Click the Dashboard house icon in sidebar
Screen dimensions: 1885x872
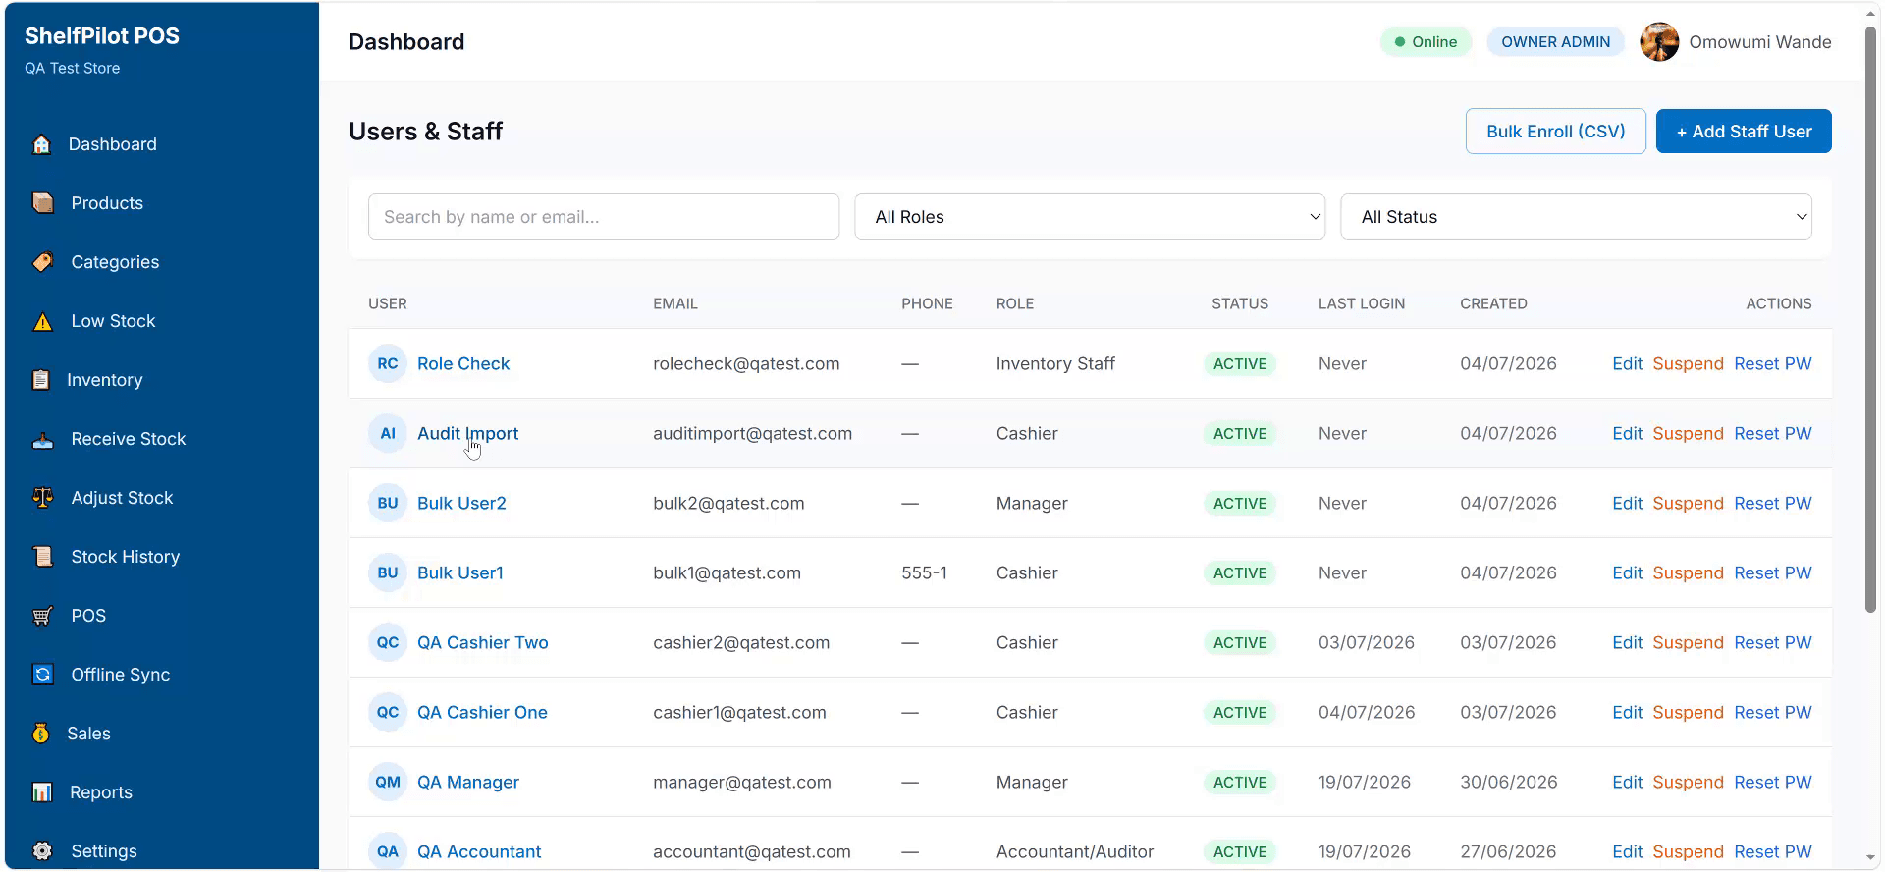[x=41, y=144]
